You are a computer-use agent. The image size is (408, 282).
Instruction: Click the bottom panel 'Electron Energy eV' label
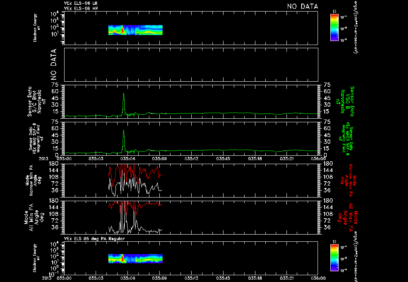coord(36,258)
